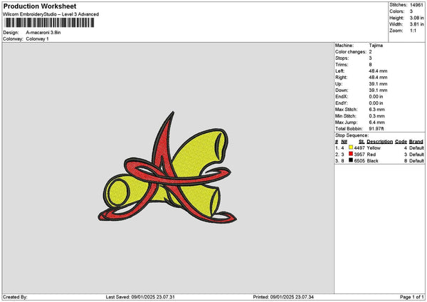Click the red thread color swatch
The image size is (427, 302).
click(x=351, y=154)
